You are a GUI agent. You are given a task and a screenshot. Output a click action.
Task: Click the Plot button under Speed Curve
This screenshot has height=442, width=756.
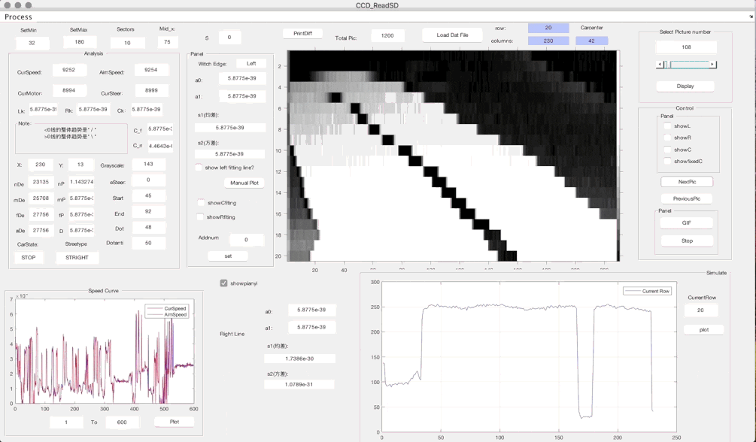[x=174, y=422]
